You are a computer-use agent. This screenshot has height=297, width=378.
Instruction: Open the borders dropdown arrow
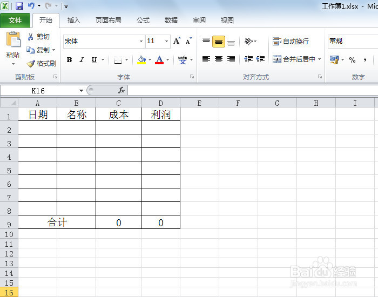point(126,60)
